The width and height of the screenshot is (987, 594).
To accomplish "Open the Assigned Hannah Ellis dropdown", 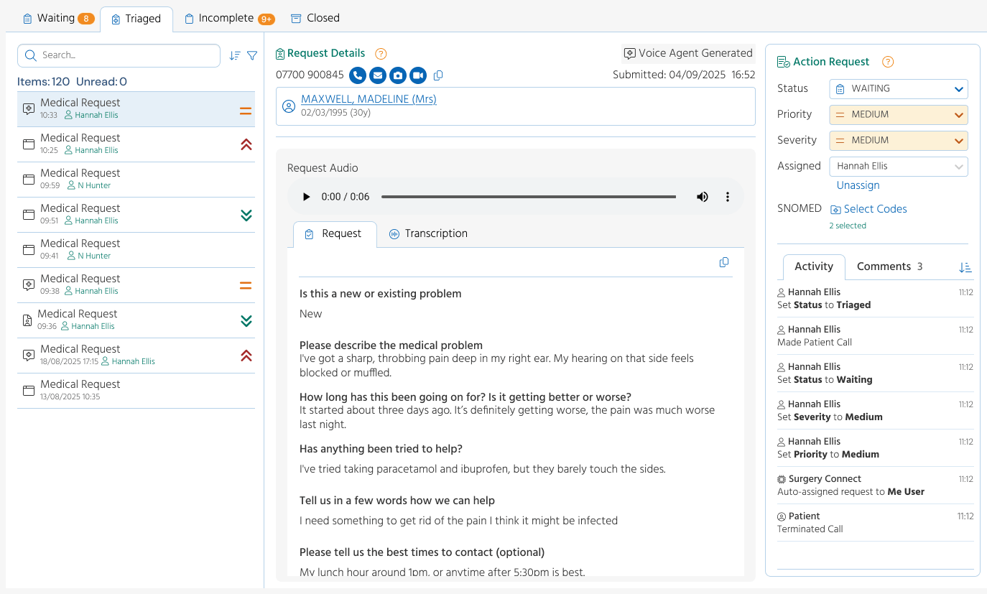I will [x=898, y=167].
